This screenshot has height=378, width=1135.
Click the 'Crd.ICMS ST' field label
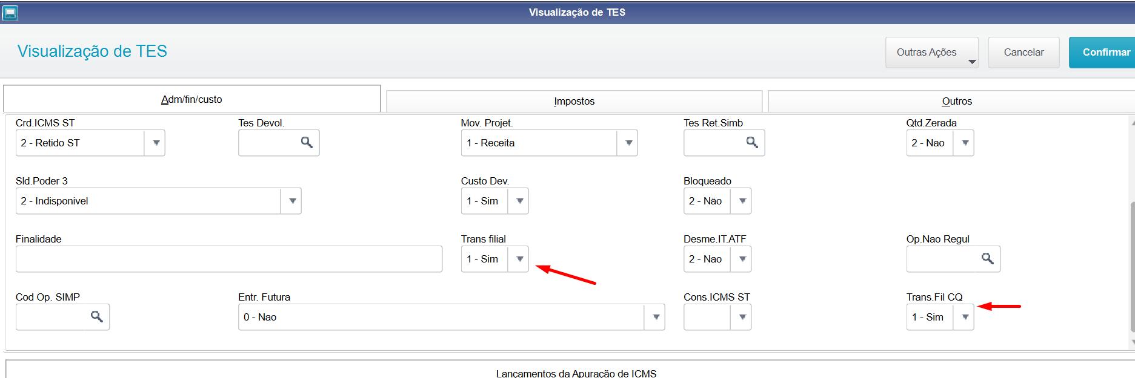45,123
